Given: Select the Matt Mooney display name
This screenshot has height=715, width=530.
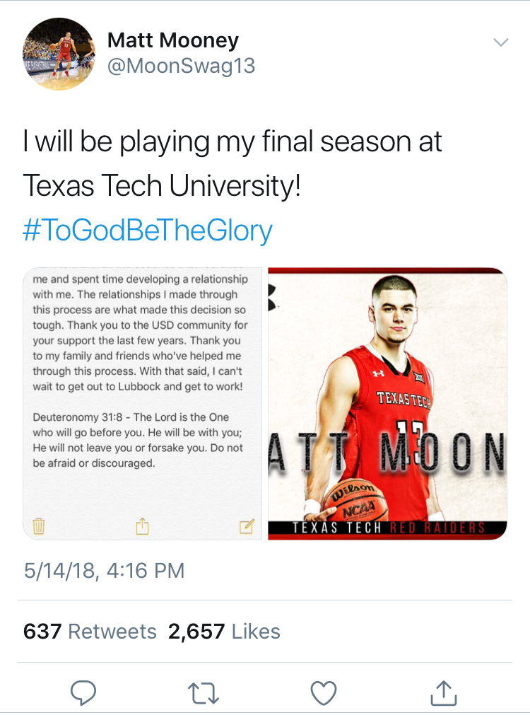Looking at the screenshot, I should coord(174,40).
